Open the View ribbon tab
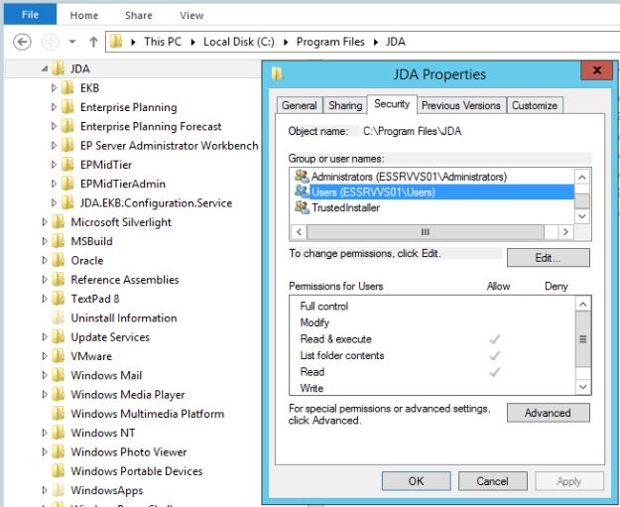The width and height of the screenshot is (620, 507). click(191, 16)
